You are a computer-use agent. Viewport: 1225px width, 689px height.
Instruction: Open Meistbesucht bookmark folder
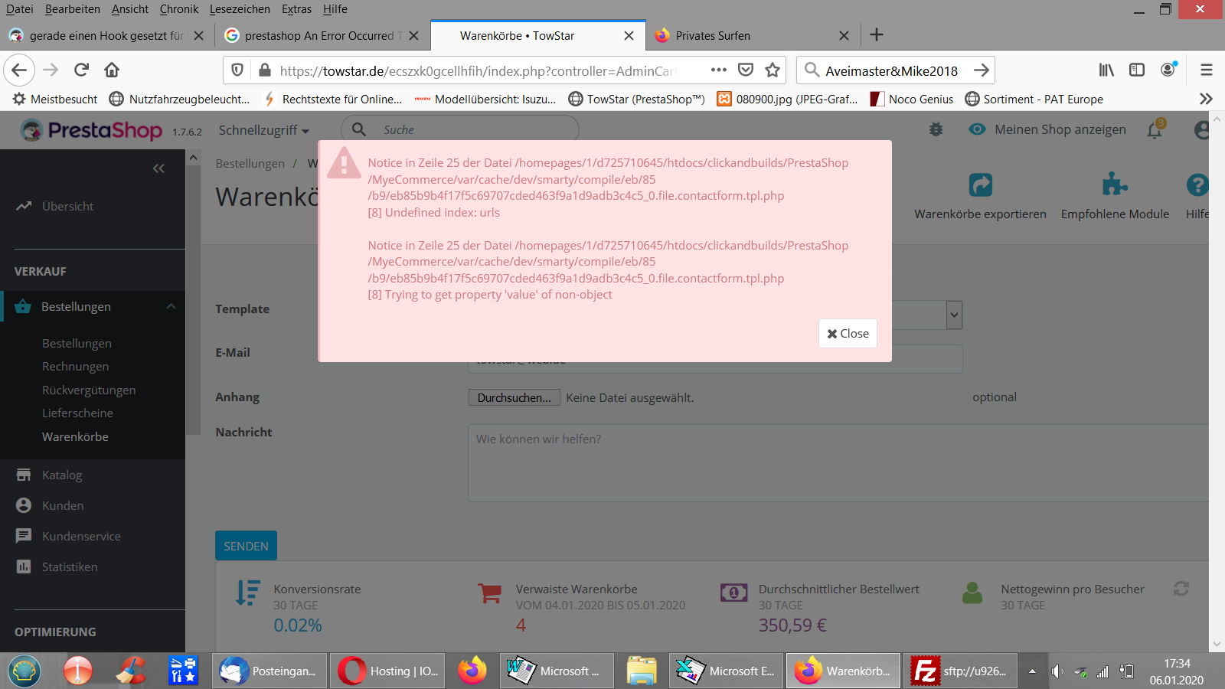click(x=56, y=99)
